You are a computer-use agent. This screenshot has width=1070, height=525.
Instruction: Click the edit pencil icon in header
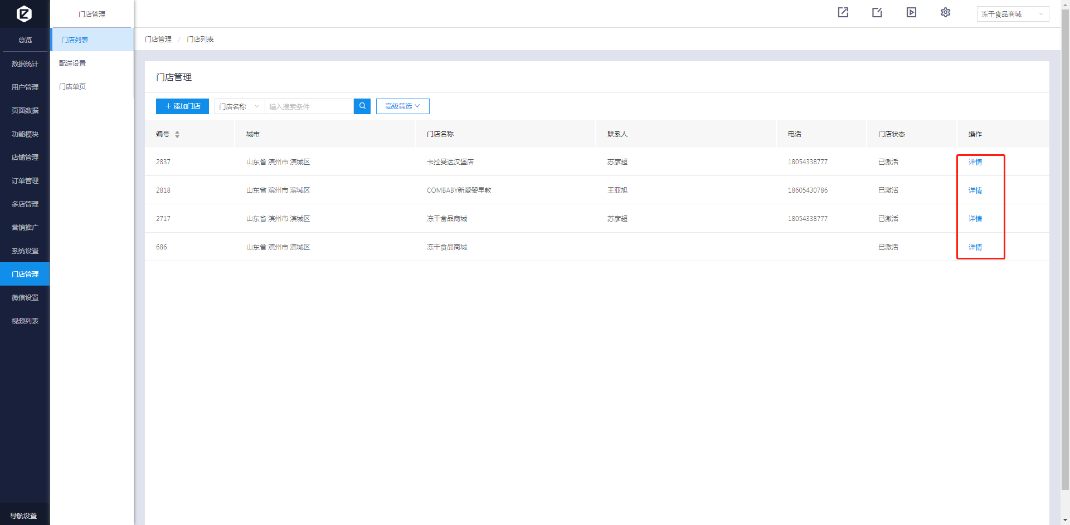click(x=877, y=12)
